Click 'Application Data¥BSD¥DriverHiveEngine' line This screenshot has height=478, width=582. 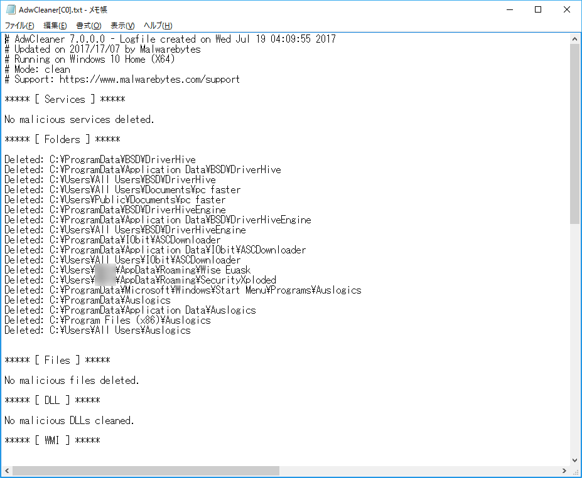pos(158,220)
